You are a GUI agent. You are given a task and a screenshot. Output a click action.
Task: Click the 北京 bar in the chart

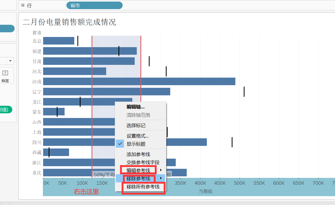[59, 41]
